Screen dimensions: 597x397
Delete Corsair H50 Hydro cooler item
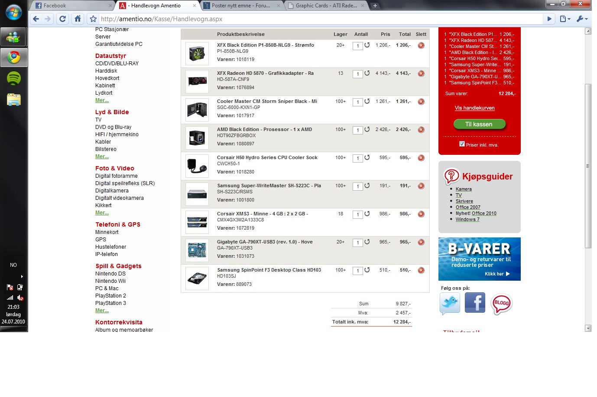pyautogui.click(x=421, y=158)
